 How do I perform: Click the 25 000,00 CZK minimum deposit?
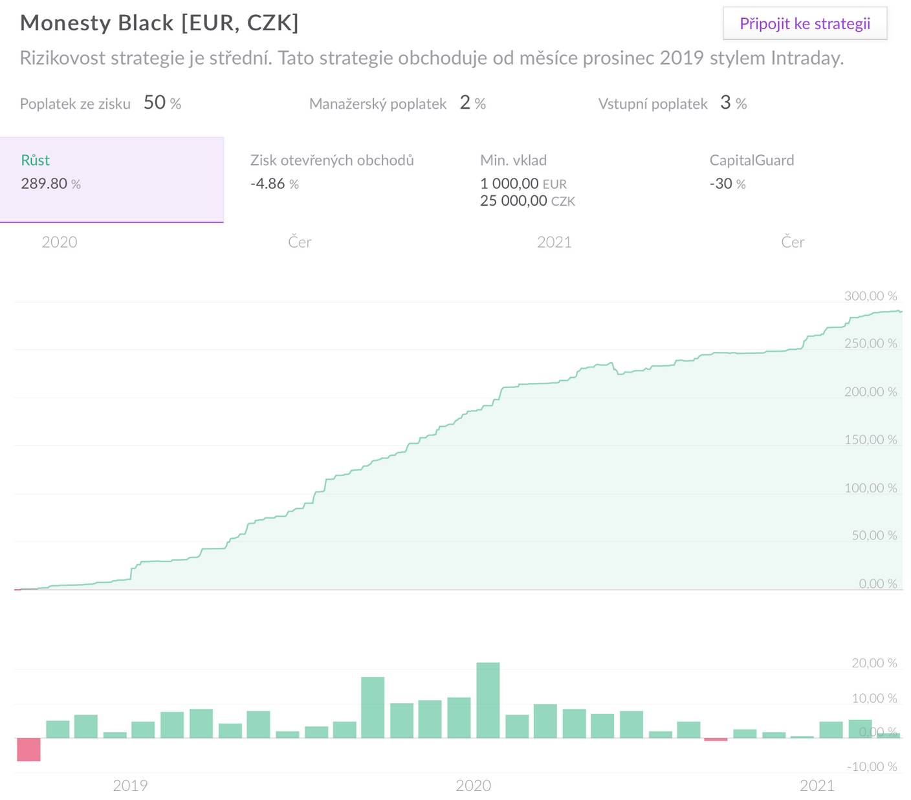pos(527,200)
